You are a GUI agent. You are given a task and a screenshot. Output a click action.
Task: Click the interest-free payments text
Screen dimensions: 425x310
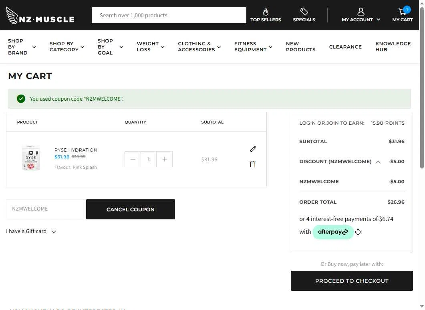346,219
